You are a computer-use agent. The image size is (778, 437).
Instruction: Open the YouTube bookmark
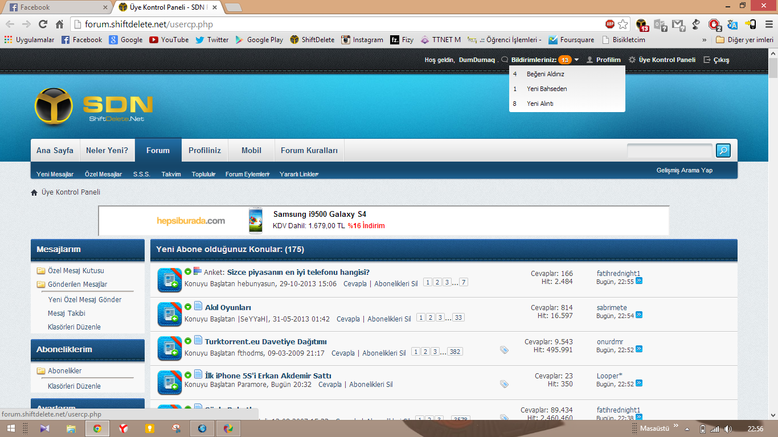point(169,40)
